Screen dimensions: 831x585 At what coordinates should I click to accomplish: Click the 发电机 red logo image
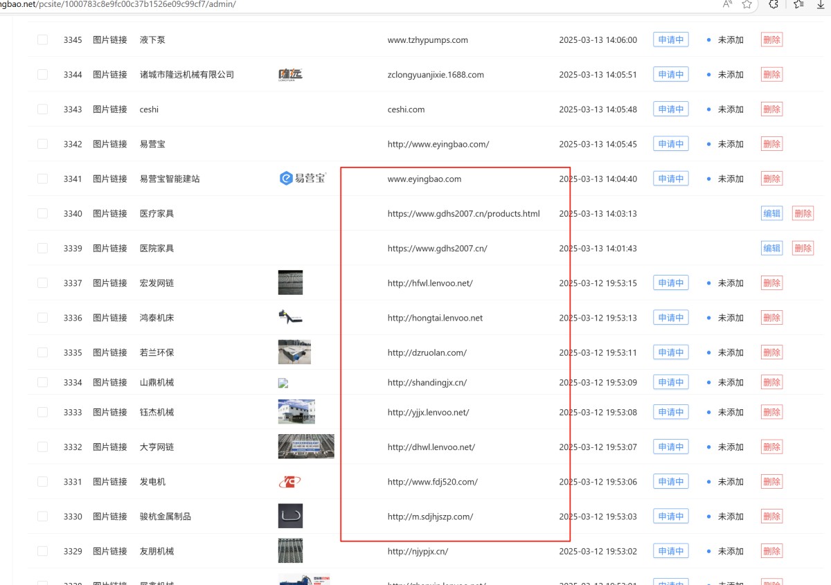tap(289, 482)
